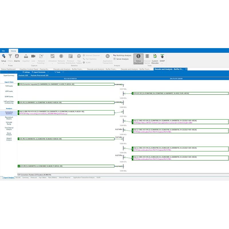This screenshot has width=229, height=229.
Task: Open Settings in the blue toolbar
Action: (x=26, y=72)
